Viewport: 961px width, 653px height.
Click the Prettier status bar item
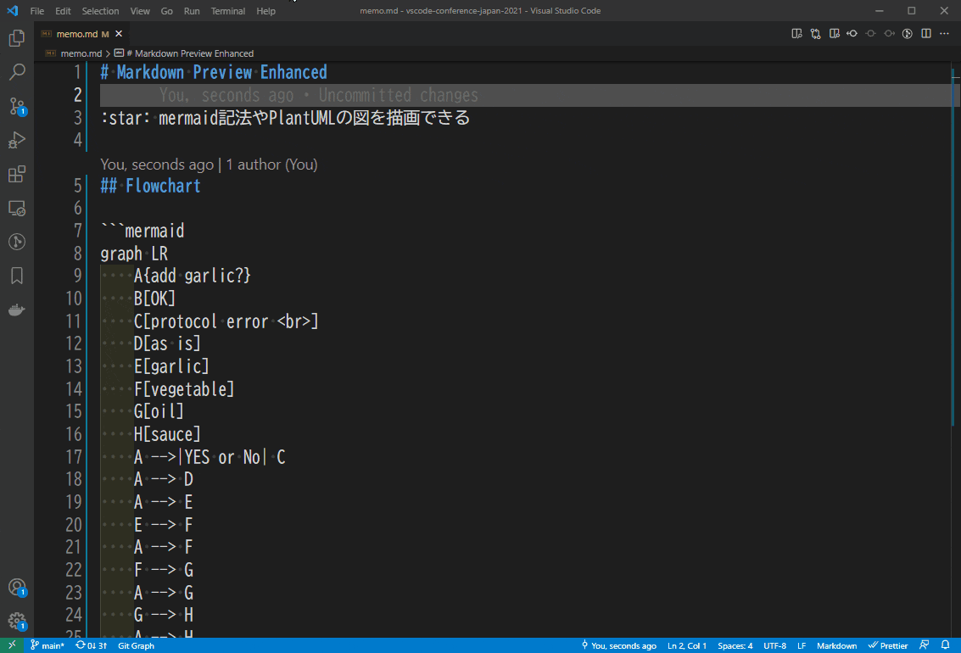(x=888, y=645)
